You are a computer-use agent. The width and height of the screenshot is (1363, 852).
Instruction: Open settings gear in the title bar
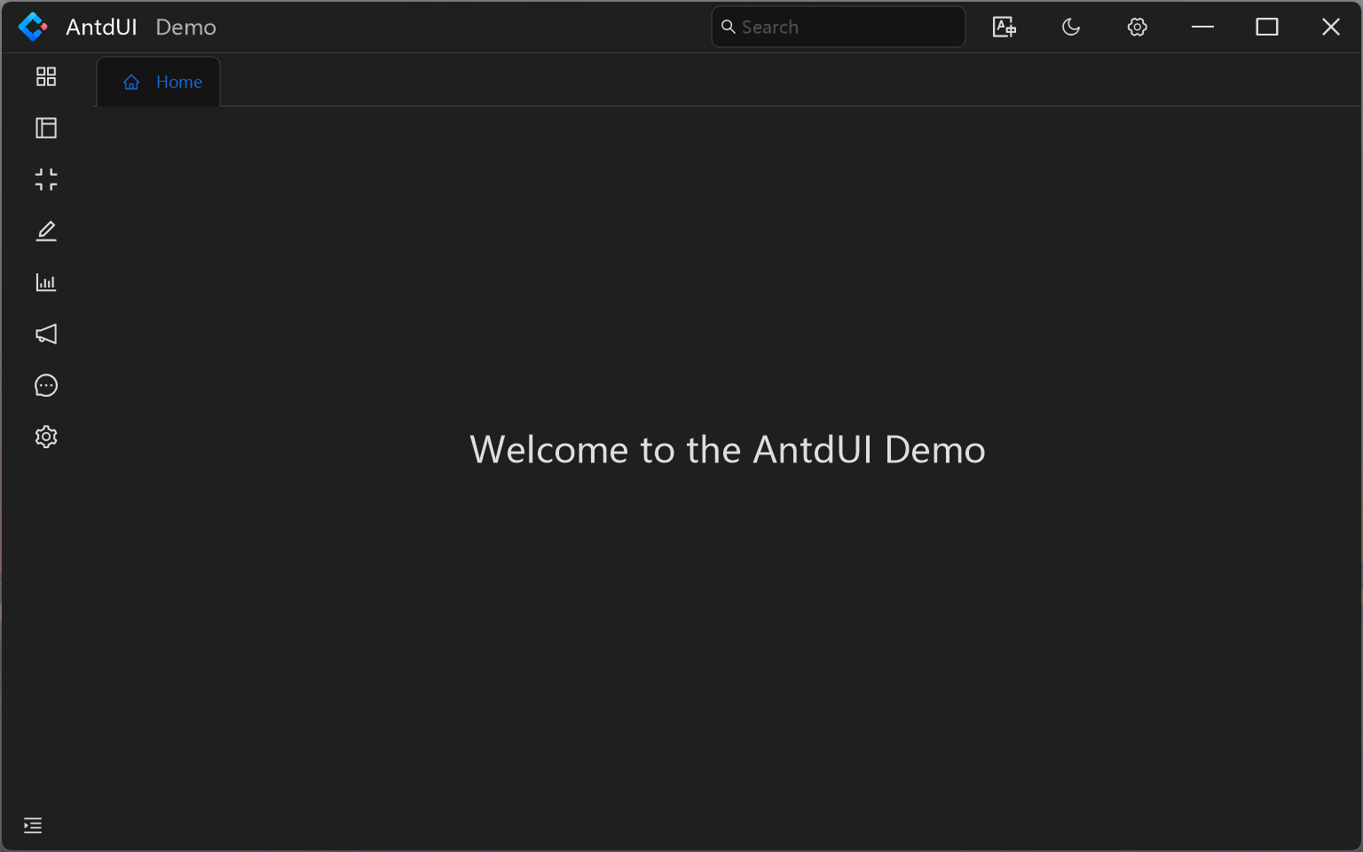click(1138, 28)
